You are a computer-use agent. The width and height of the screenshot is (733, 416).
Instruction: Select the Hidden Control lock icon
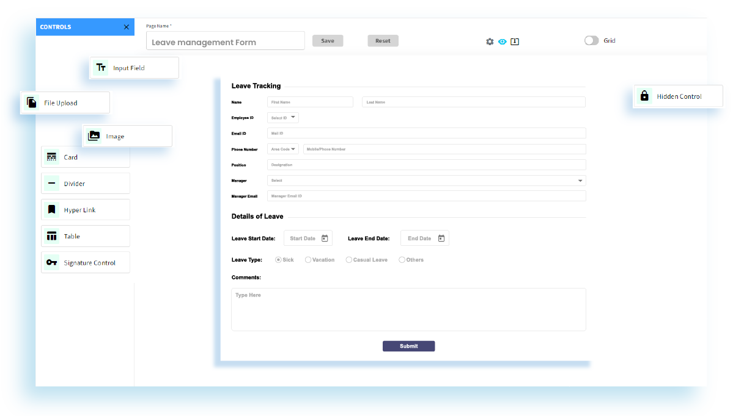click(644, 96)
